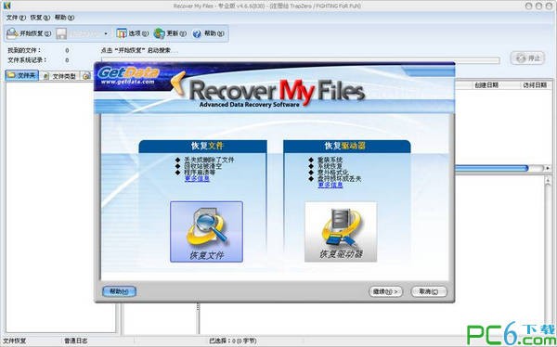557x347 pixels.
Task: Click the 继续 continue button
Action: point(385,291)
